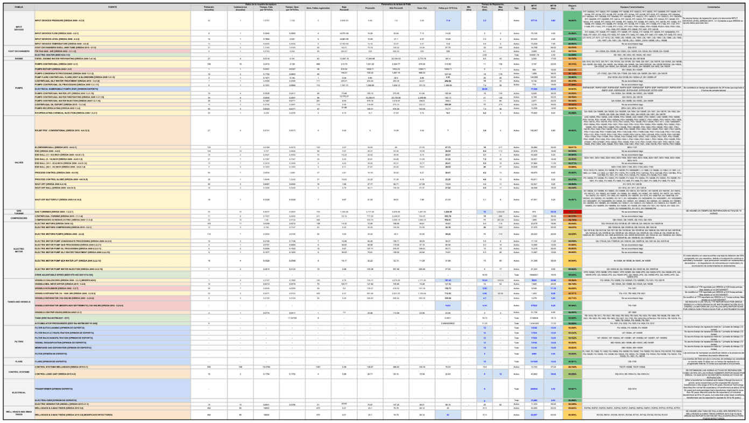Select the PUMPS CENTRIFUGAL [OREDA 2009 1.3.1] cell
This screenshot has height=423, width=749.
pos(112,64)
